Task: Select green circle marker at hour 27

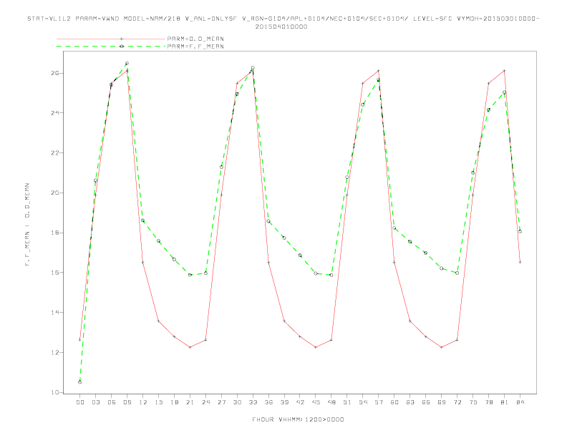Action: [x=221, y=167]
